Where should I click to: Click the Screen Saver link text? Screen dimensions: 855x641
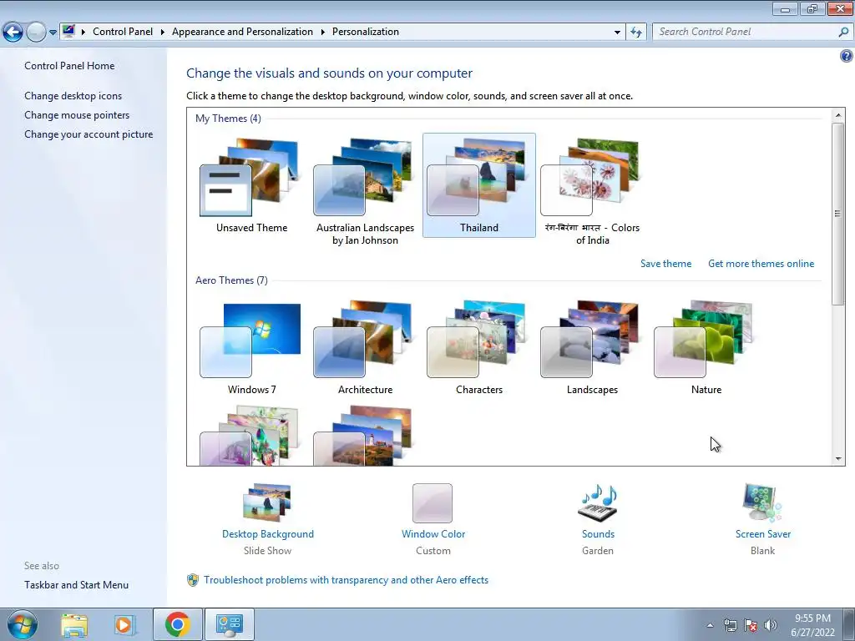[x=763, y=534]
